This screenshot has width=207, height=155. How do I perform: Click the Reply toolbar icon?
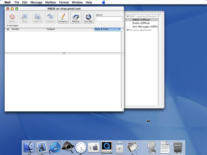25,18
